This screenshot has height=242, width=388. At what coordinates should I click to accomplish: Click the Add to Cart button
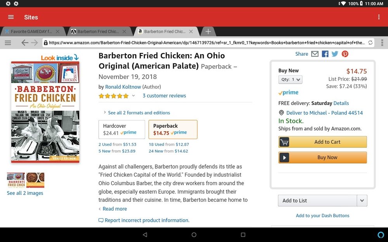(x=322, y=142)
